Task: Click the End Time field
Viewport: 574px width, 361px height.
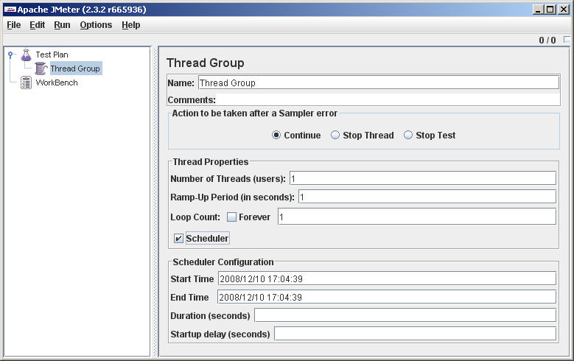Action: click(x=387, y=297)
